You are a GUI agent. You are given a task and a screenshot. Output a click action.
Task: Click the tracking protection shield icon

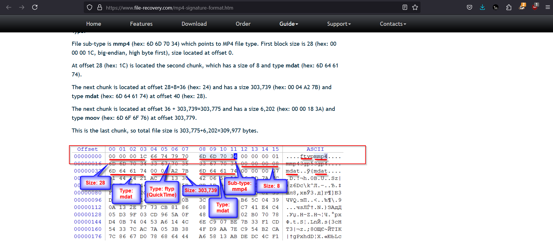(x=90, y=8)
